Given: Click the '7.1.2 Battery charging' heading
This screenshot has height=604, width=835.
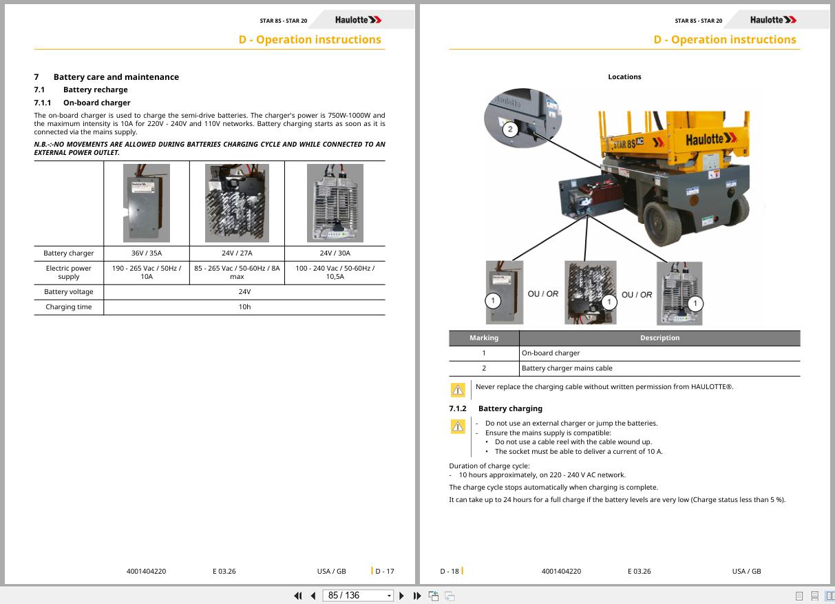Looking at the screenshot, I should pyautogui.click(x=496, y=408).
